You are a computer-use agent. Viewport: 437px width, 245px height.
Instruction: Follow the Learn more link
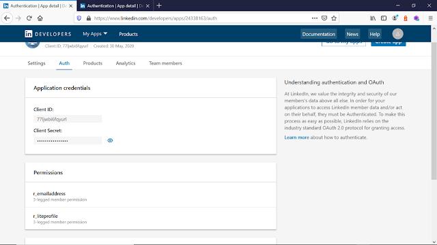pos(296,137)
